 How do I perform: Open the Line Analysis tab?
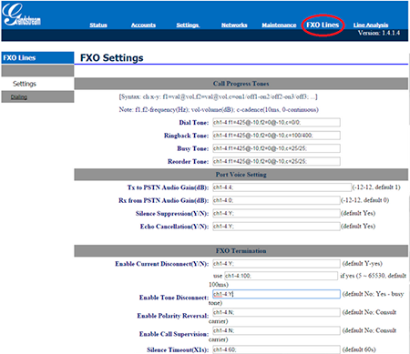[x=371, y=25]
